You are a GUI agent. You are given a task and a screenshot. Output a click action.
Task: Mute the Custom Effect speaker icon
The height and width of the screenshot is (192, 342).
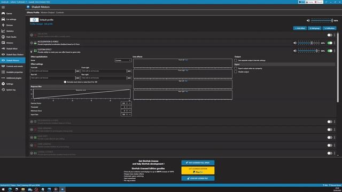click(x=295, y=51)
